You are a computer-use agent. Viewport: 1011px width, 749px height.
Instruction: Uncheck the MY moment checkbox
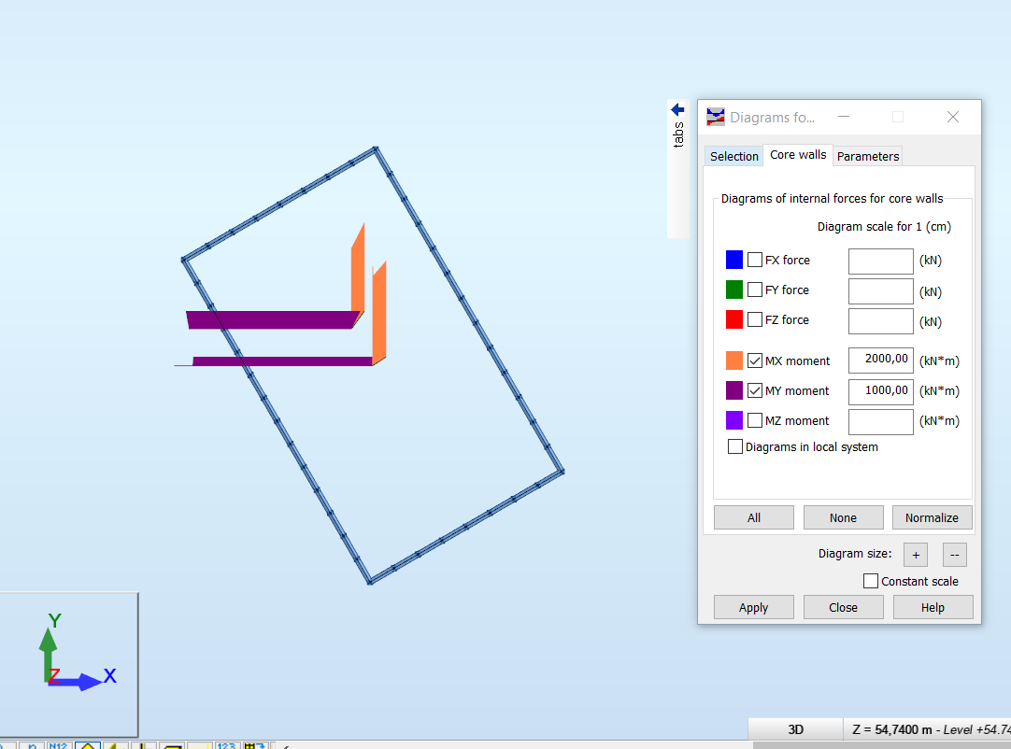[x=754, y=390]
